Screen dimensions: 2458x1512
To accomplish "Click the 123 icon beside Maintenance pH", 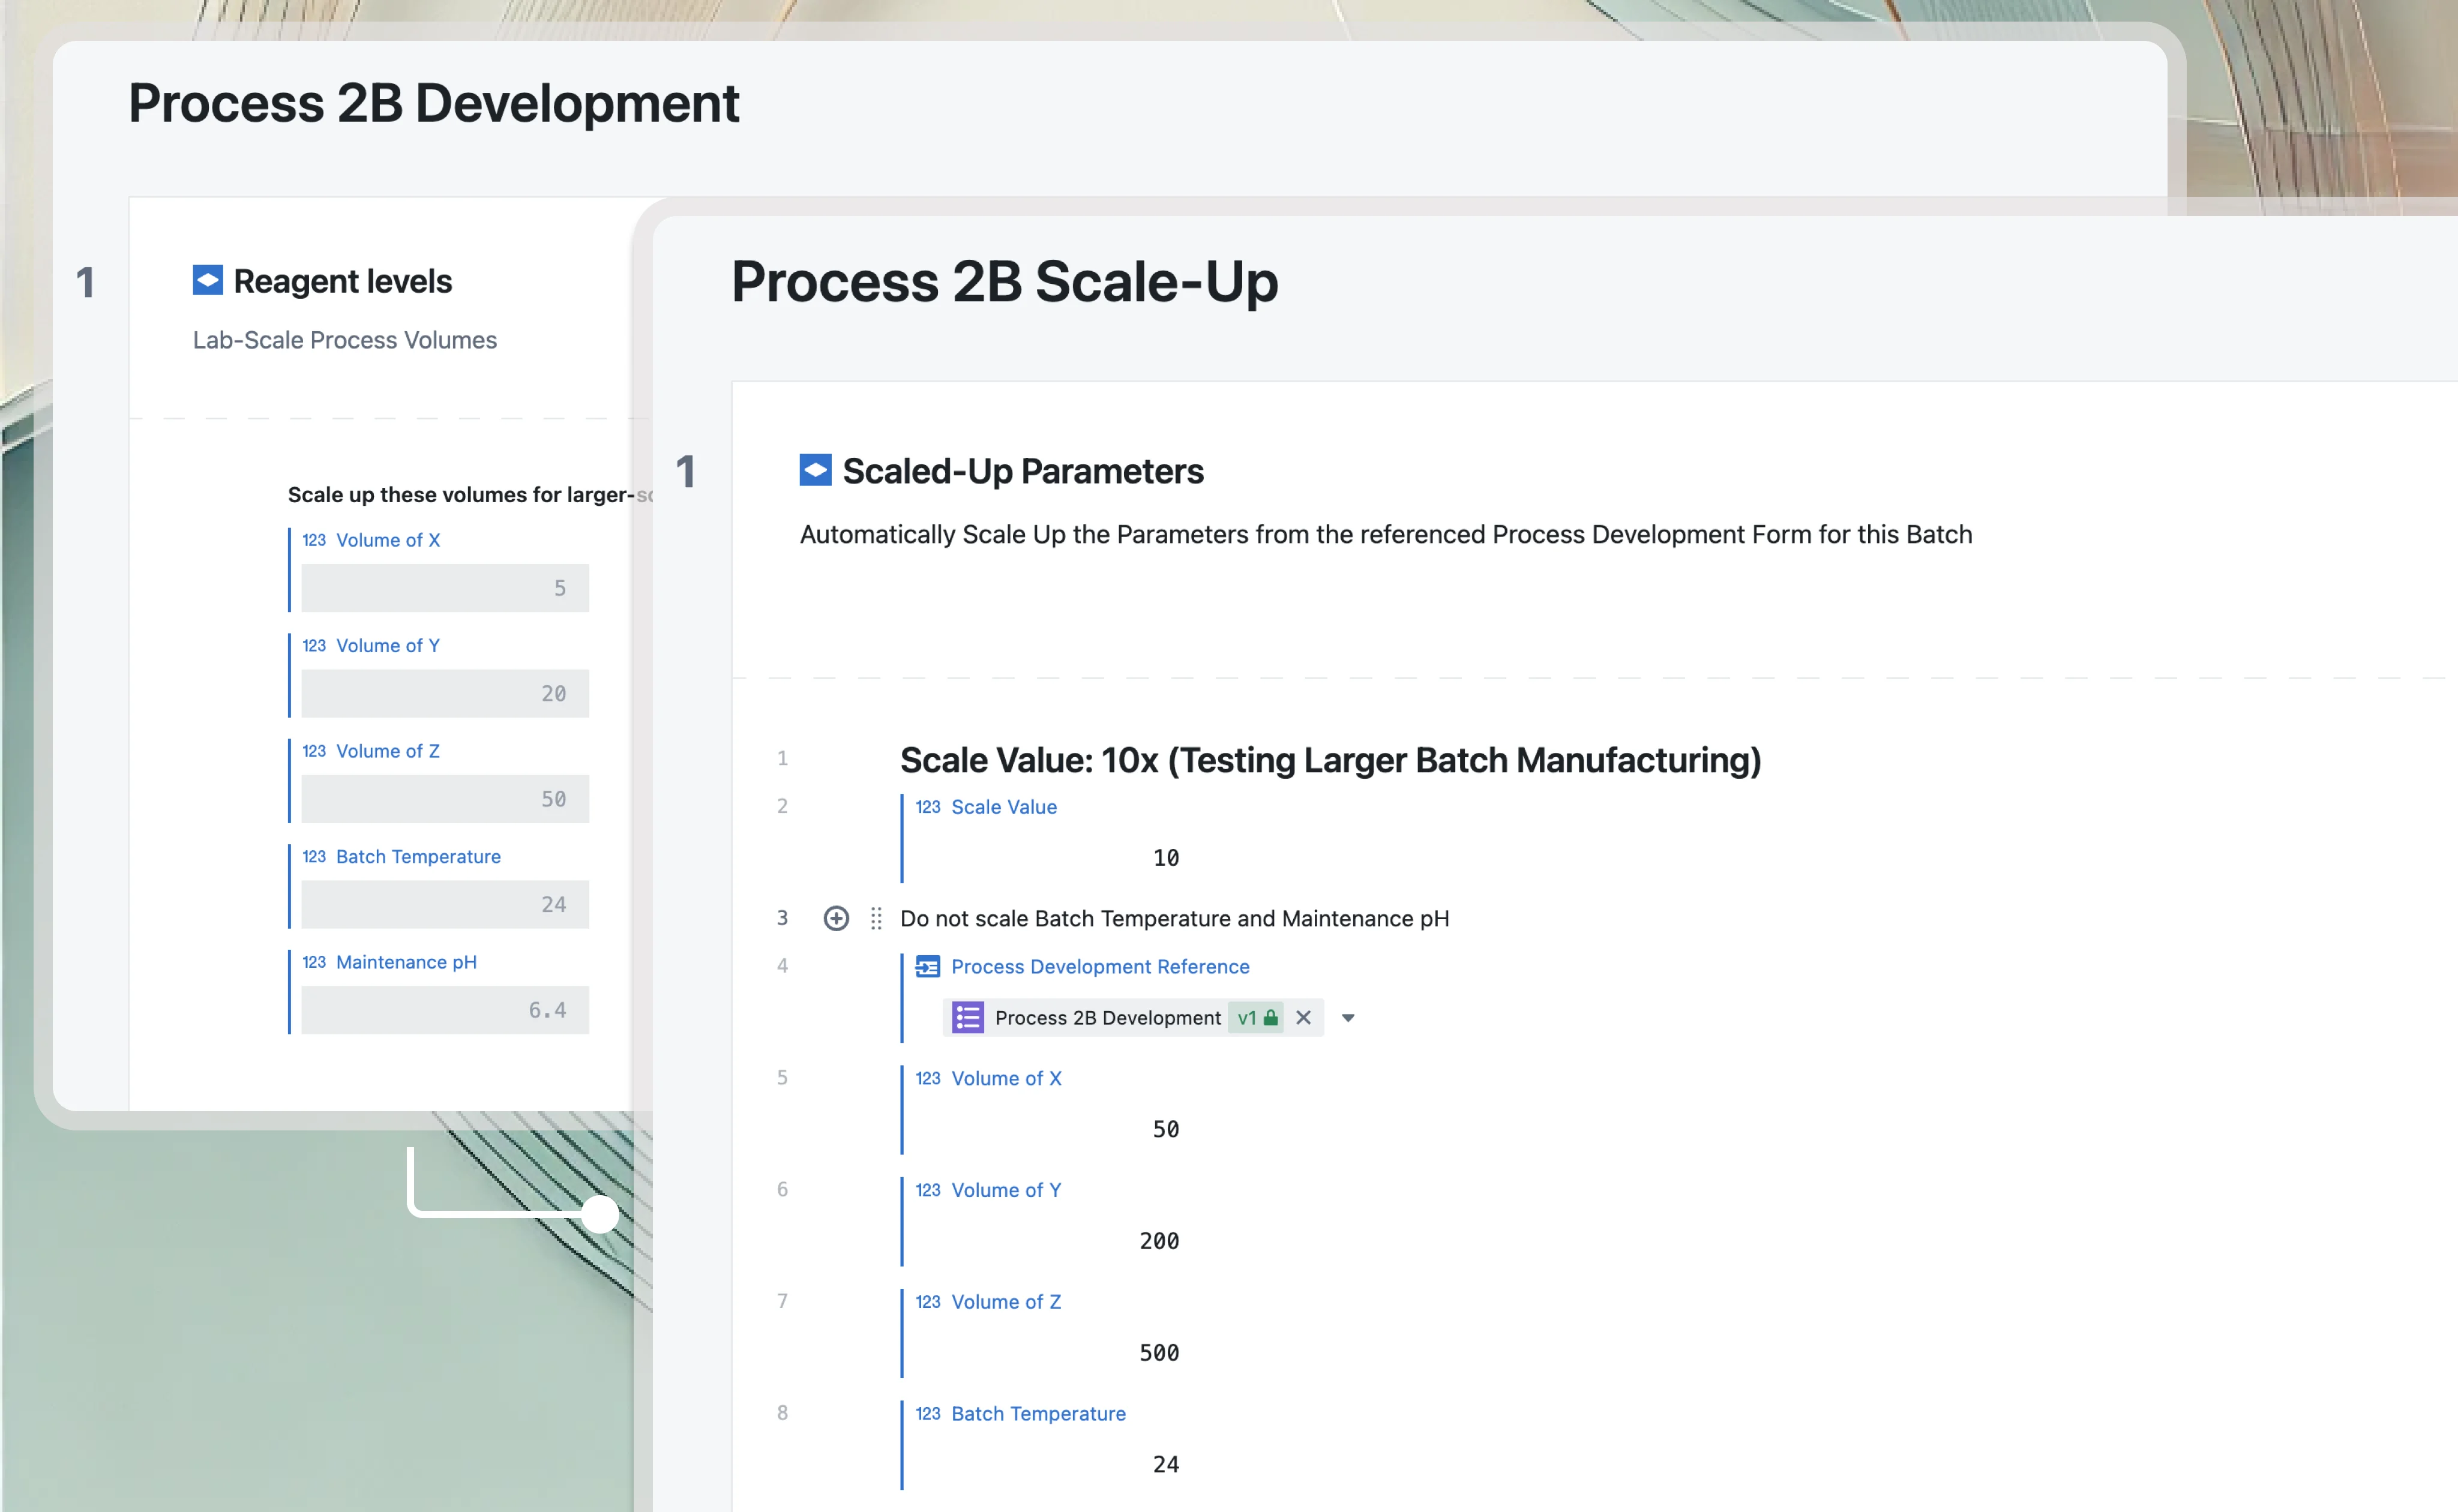I will 314,962.
